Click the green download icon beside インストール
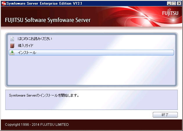The height and width of the screenshot is (131, 183). [12, 53]
